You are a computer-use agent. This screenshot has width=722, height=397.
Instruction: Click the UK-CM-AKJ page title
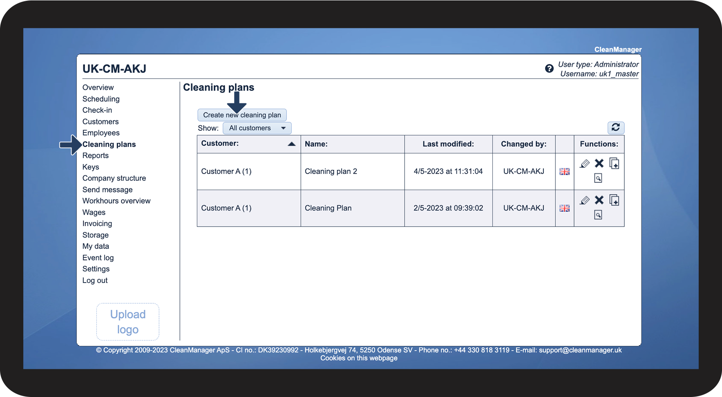point(114,69)
